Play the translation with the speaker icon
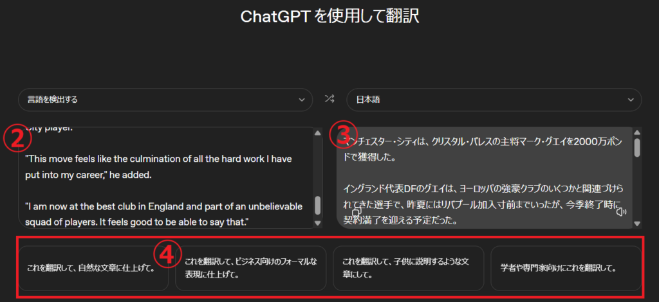Viewport: 659px width, 302px height. [x=620, y=212]
